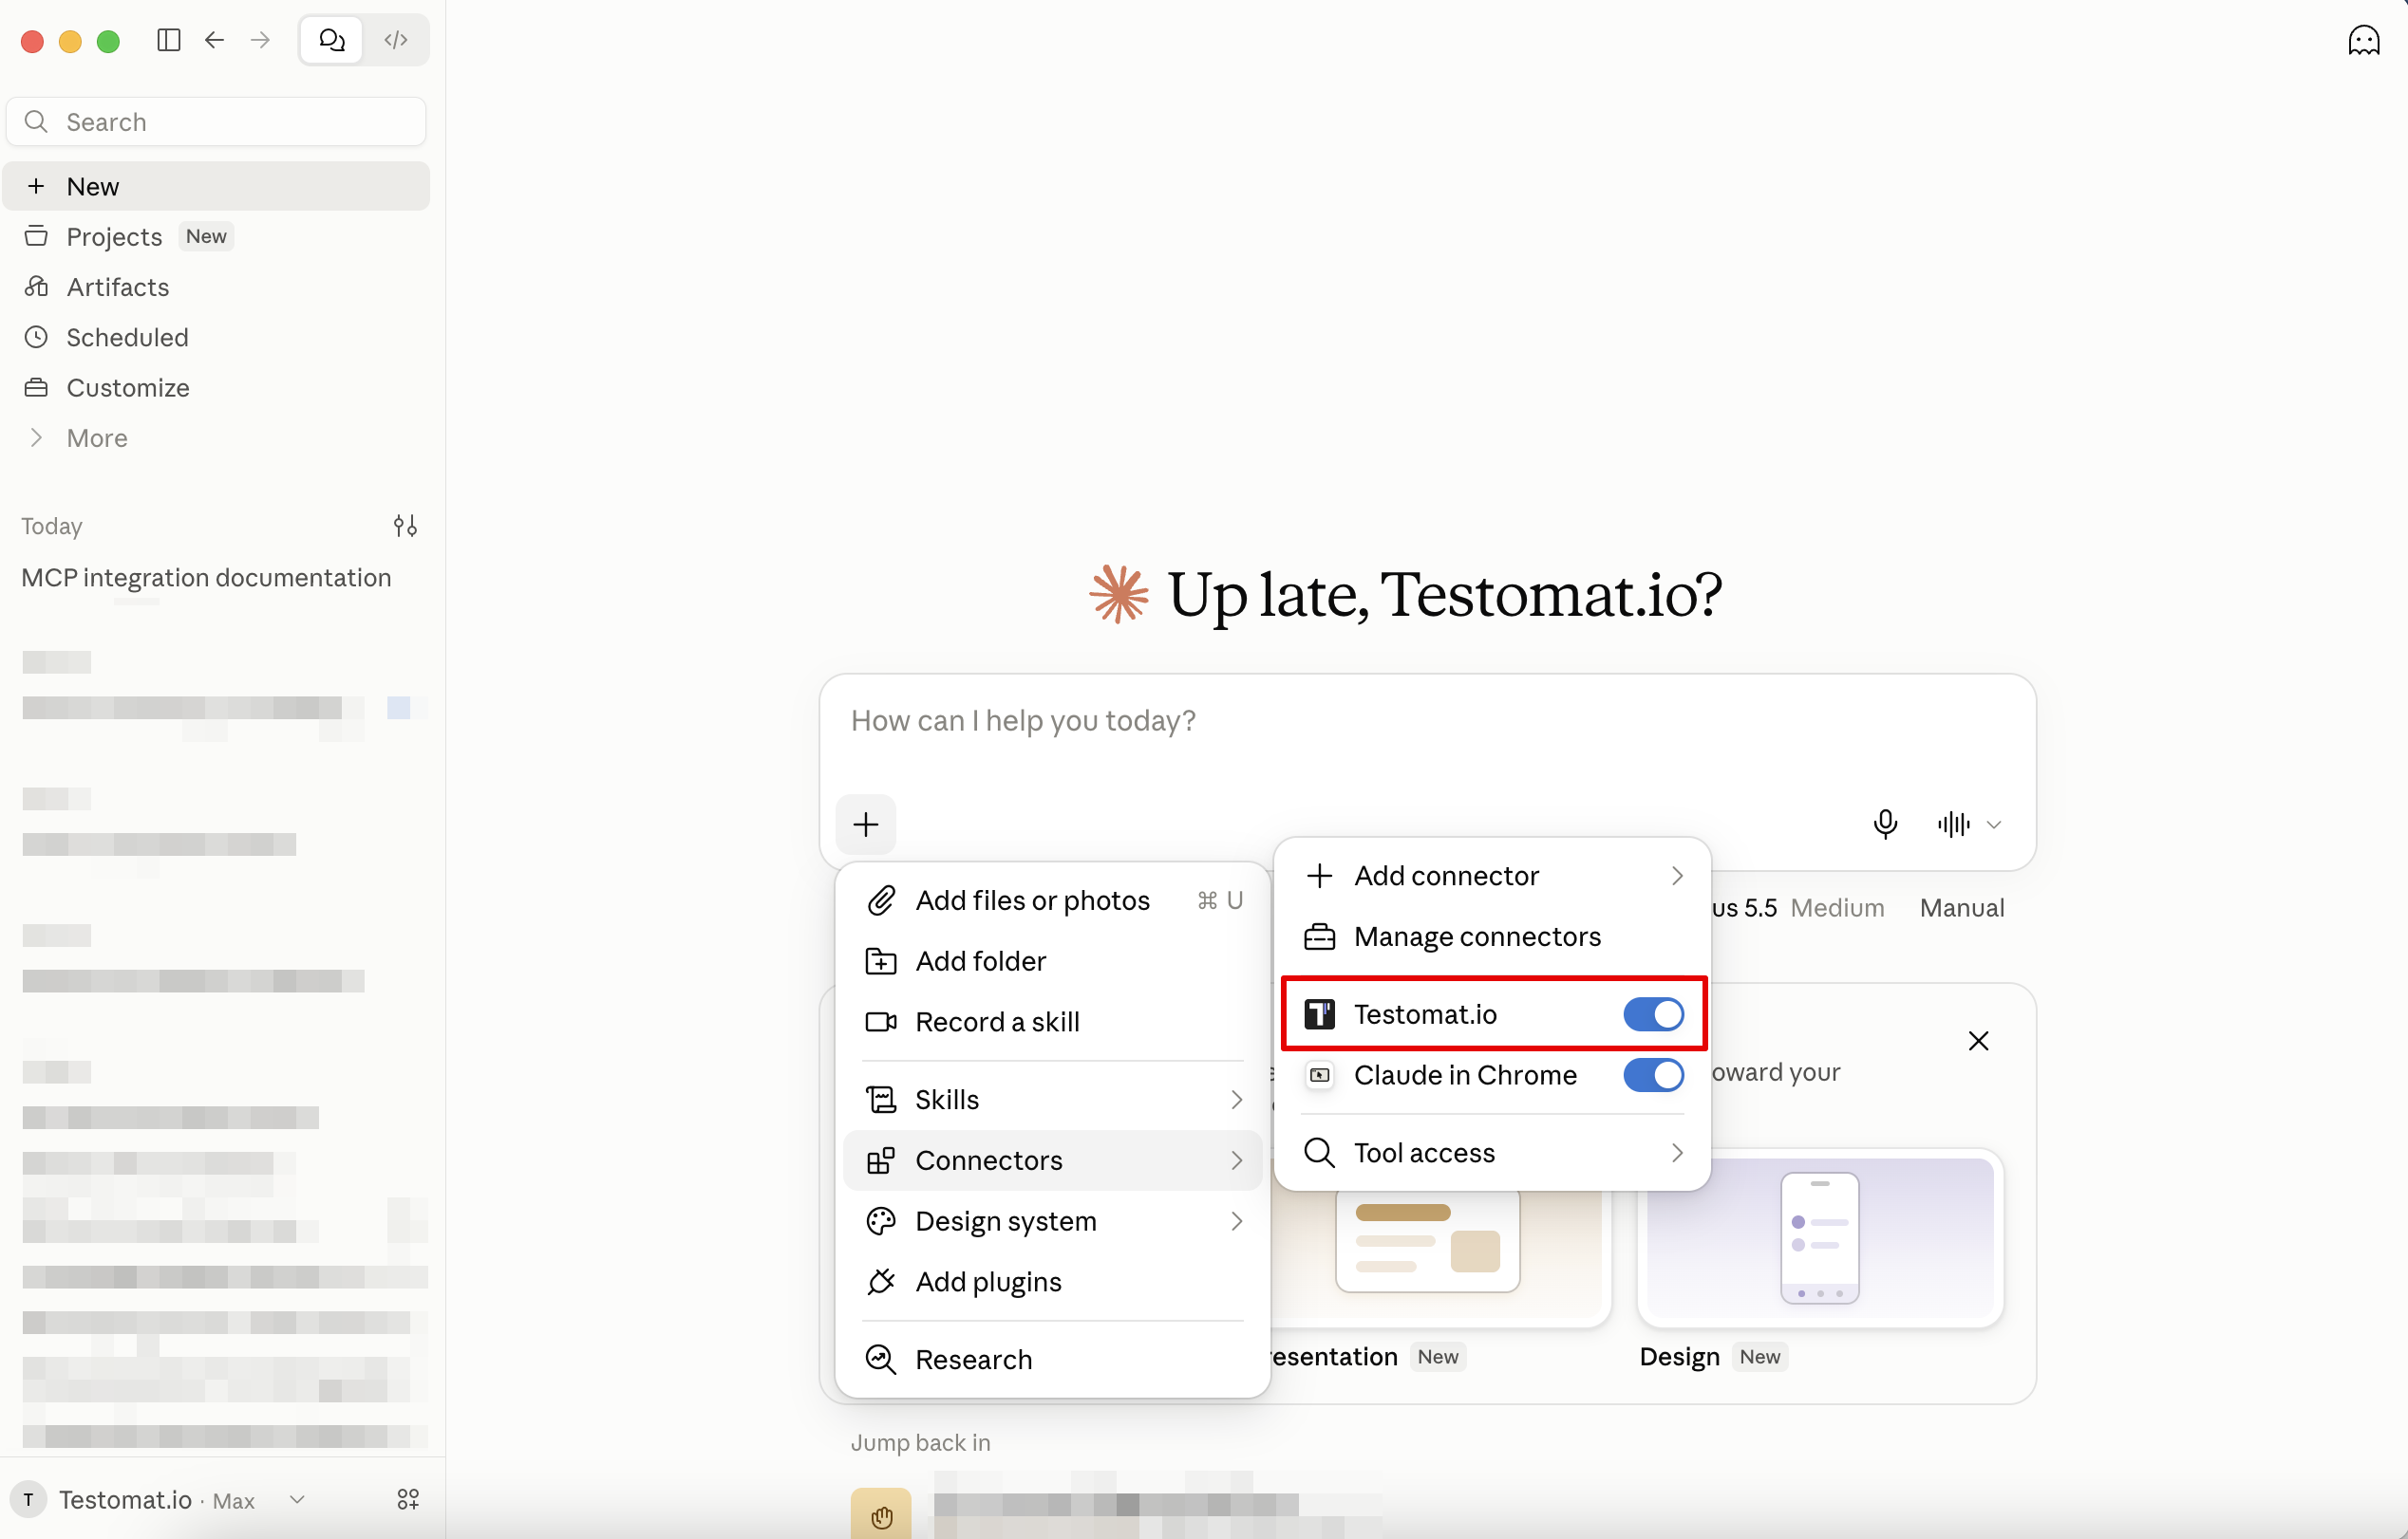Expand the Connectors submenu

(1053, 1161)
